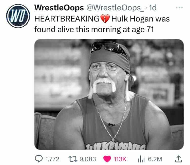The image size is (190, 165).
Task: Click the 6.2M views count
Action: (x=155, y=159)
